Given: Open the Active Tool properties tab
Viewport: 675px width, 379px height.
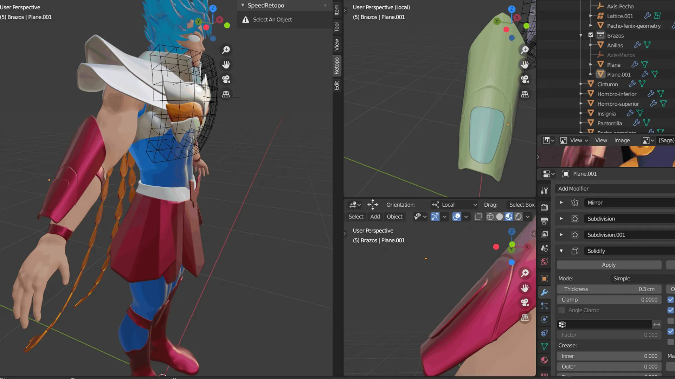Looking at the screenshot, I should click(544, 191).
